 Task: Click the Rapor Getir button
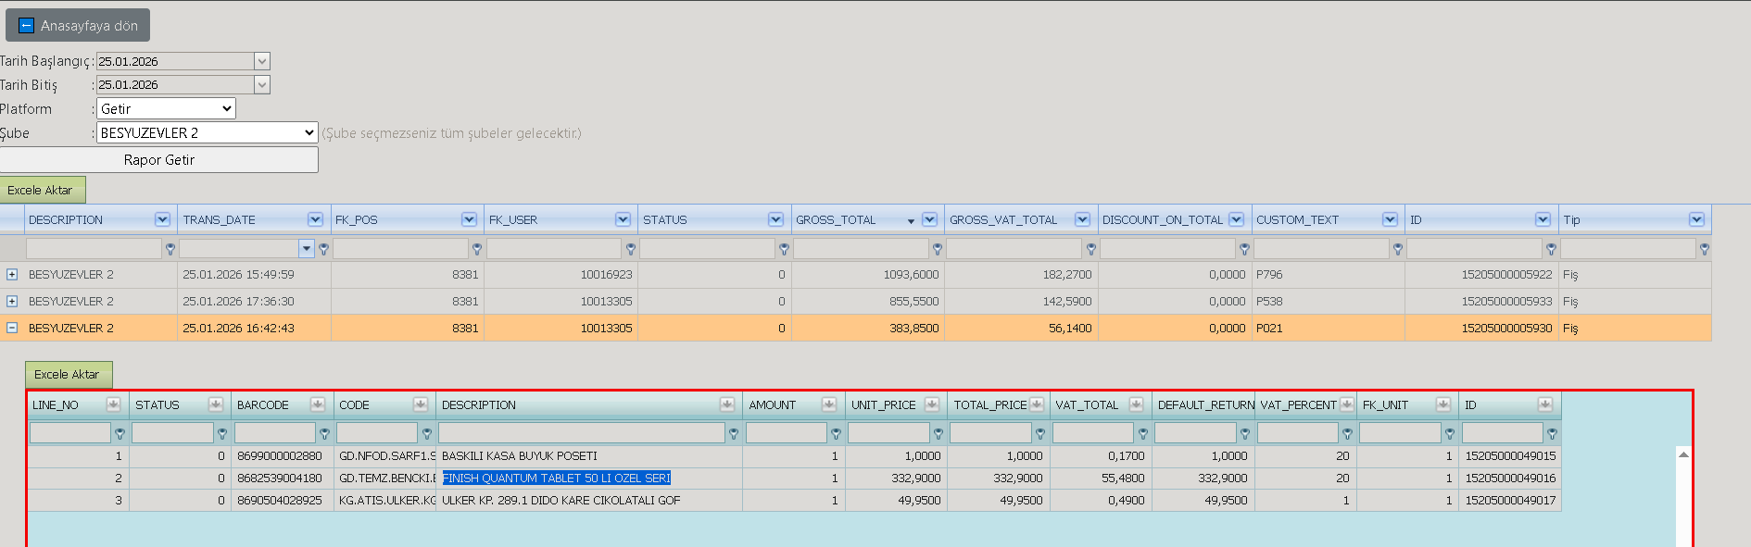(159, 160)
